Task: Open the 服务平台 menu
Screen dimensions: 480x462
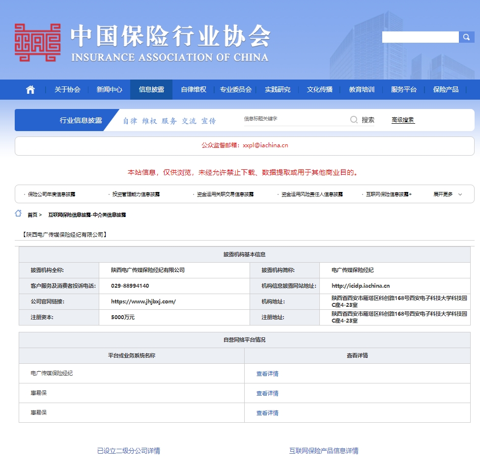Action: (x=404, y=89)
